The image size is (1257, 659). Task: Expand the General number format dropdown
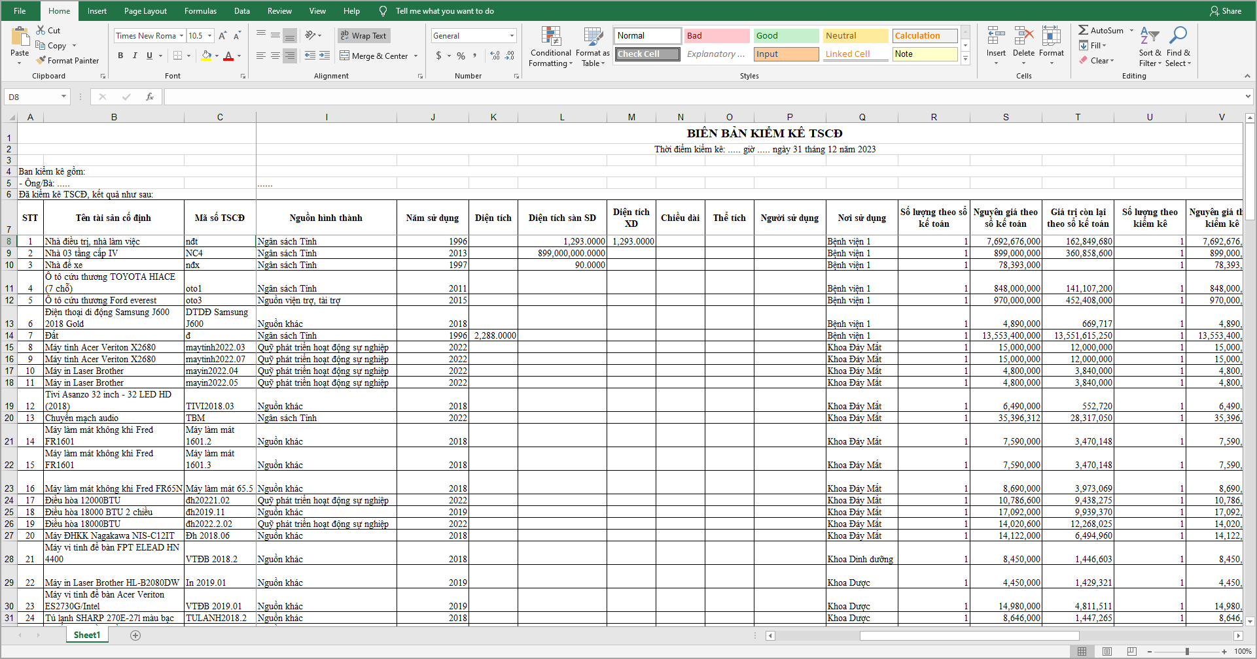[512, 36]
